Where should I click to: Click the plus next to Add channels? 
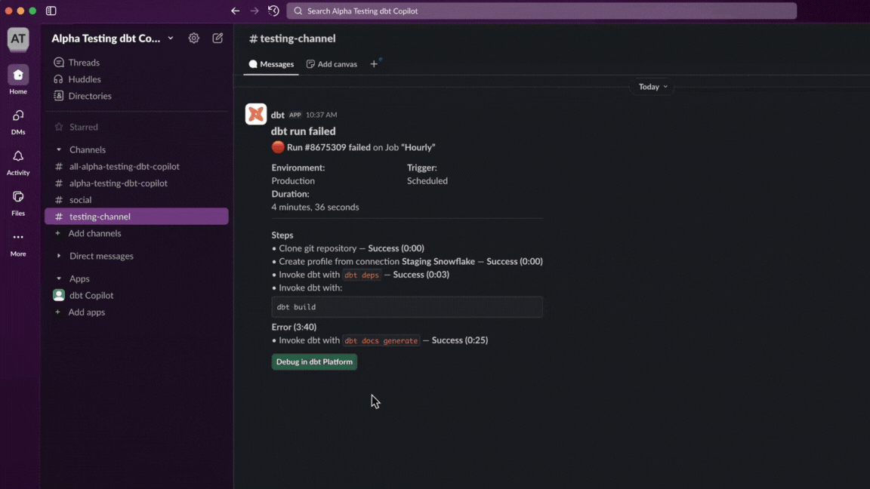point(57,233)
